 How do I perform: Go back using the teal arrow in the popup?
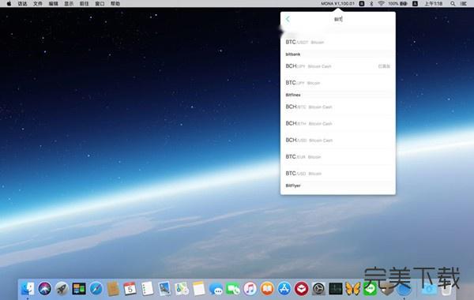[288, 19]
